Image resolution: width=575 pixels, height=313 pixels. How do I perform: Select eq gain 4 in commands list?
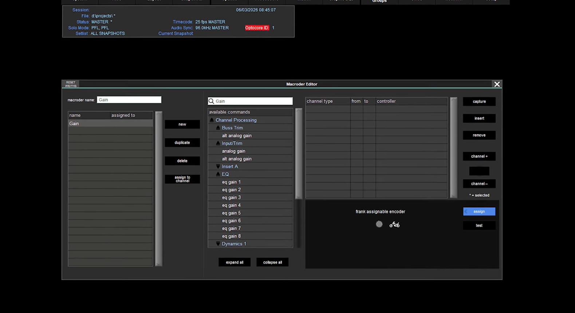(x=231, y=205)
